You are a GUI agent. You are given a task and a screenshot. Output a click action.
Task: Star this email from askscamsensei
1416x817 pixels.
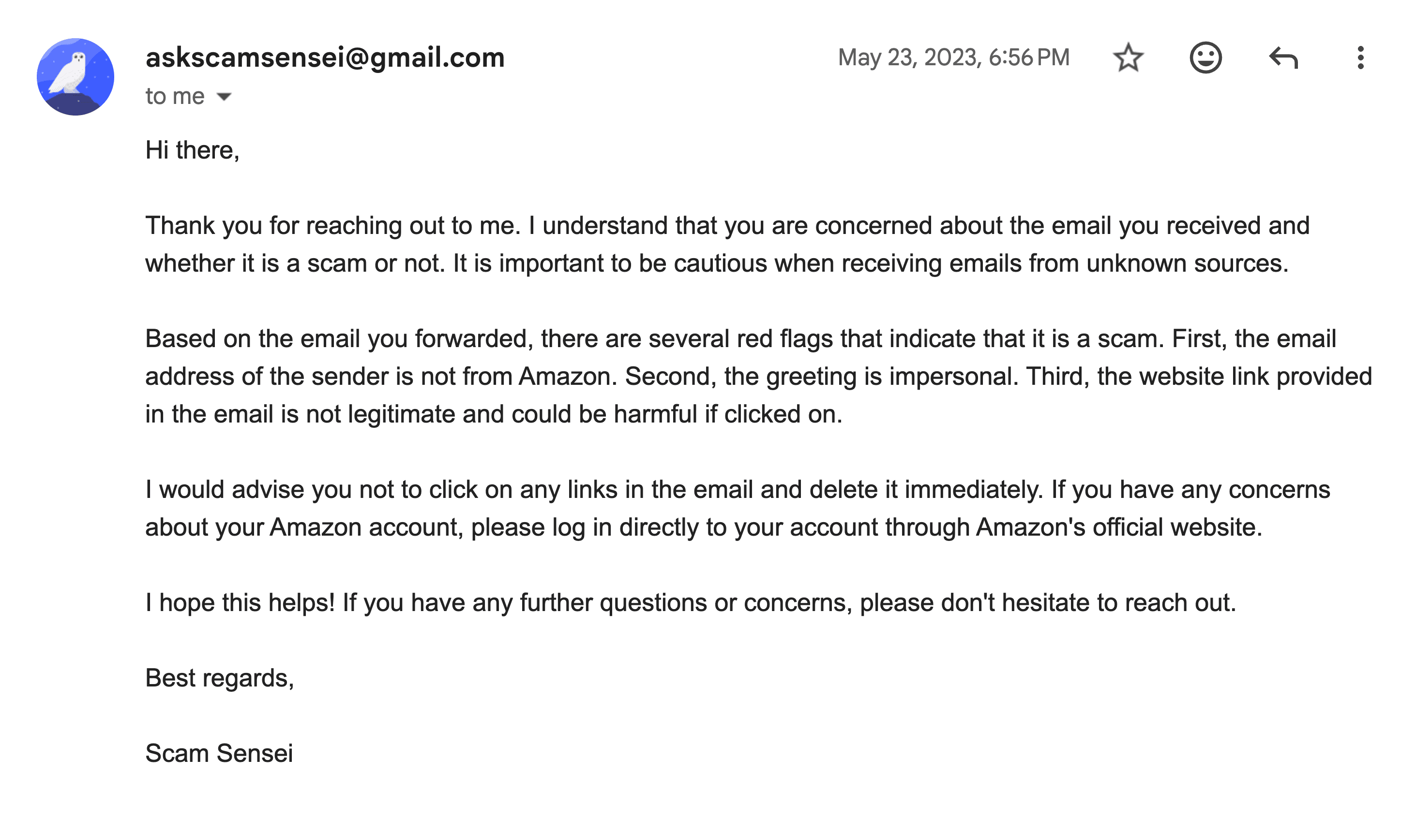[x=1127, y=57]
